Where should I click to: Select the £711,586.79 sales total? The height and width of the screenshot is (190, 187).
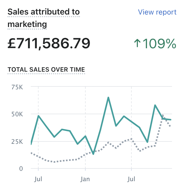click(x=49, y=43)
